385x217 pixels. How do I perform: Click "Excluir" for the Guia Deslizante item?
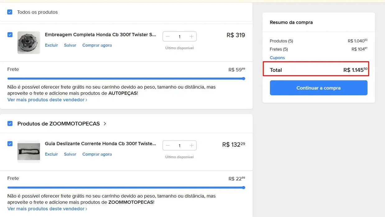coord(51,154)
